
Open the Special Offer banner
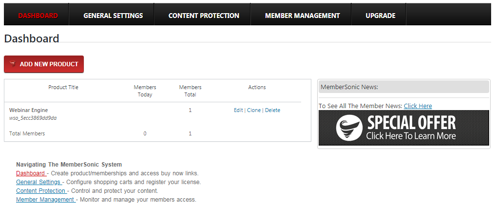[x=403, y=128]
